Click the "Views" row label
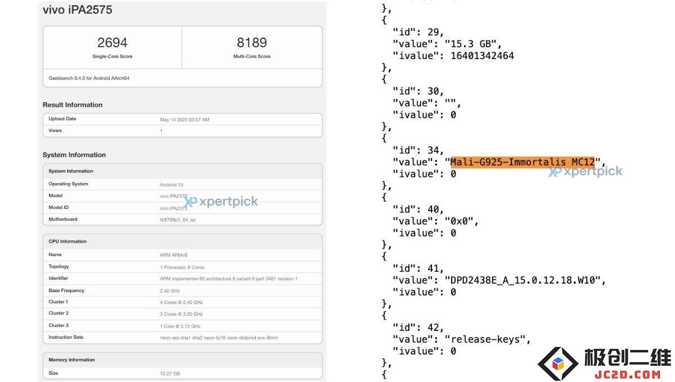 [55, 131]
